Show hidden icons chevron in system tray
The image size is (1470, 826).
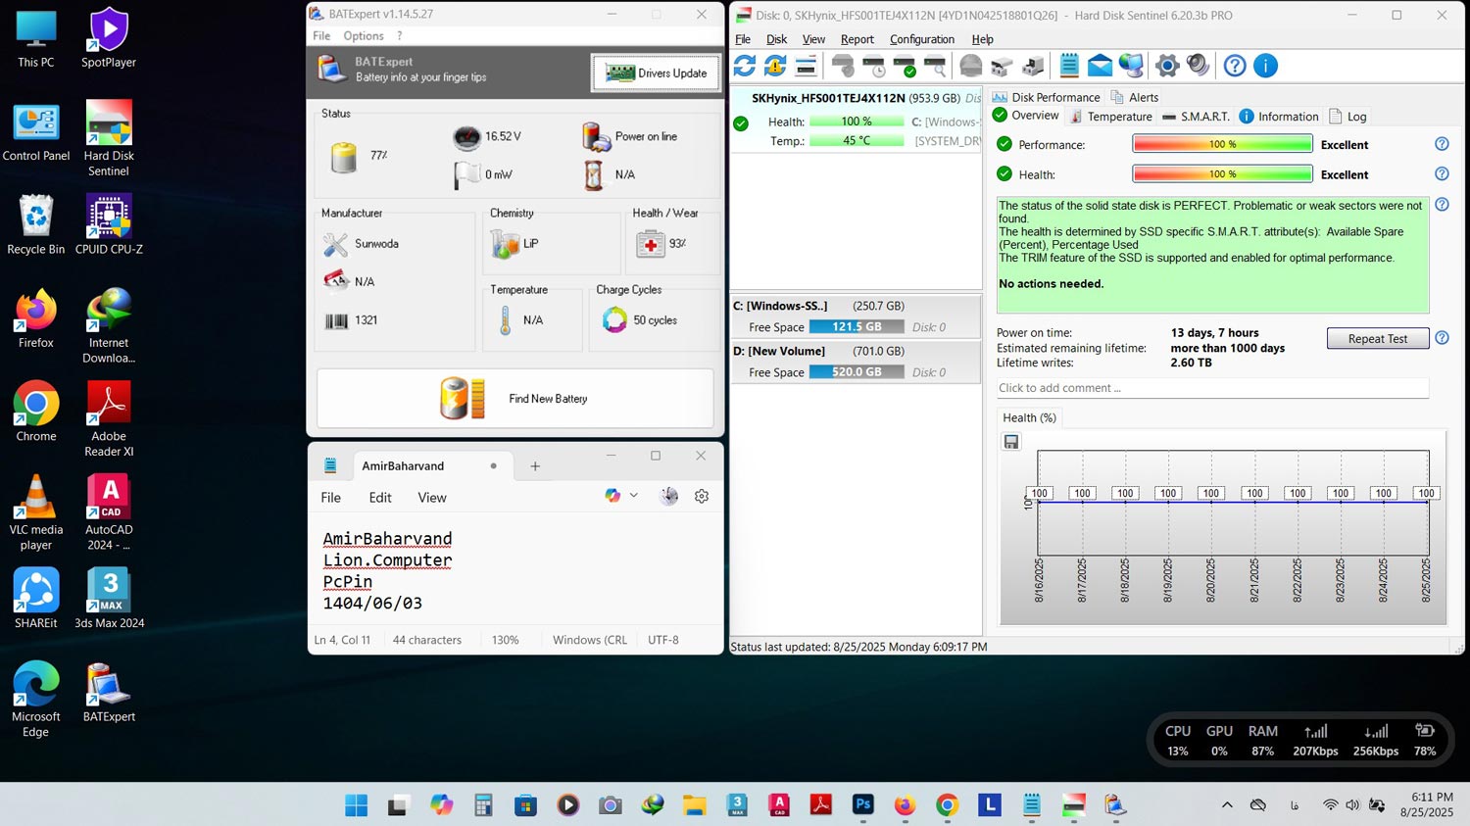(x=1227, y=805)
